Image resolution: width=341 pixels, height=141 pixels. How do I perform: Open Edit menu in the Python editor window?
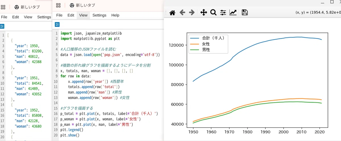(71, 15)
